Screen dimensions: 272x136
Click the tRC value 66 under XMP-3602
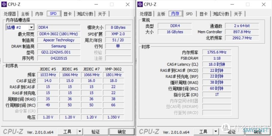pos(114,105)
